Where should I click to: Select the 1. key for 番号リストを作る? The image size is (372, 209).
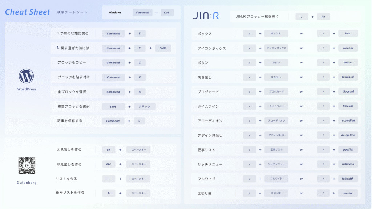pos(108,193)
